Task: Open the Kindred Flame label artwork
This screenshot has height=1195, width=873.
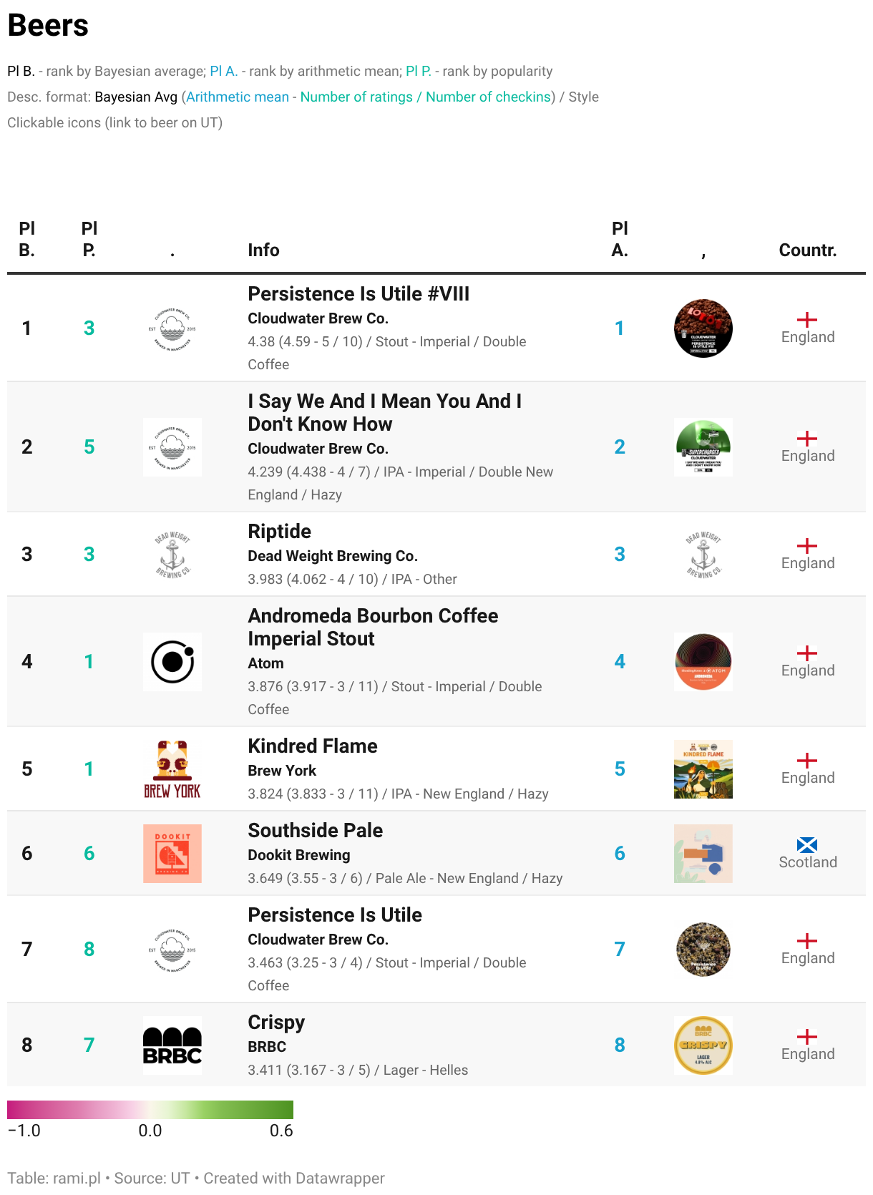Action: (x=703, y=769)
